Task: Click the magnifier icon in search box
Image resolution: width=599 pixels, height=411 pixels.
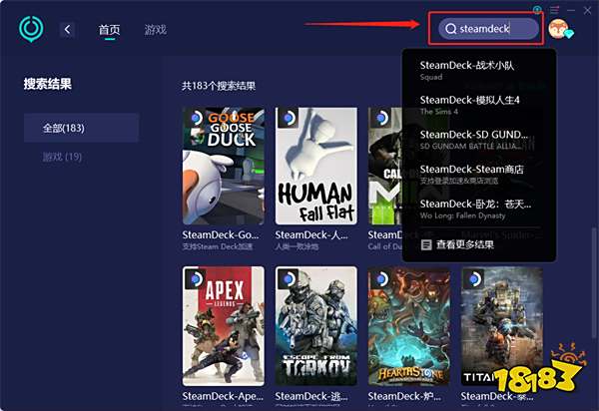Action: point(451,29)
